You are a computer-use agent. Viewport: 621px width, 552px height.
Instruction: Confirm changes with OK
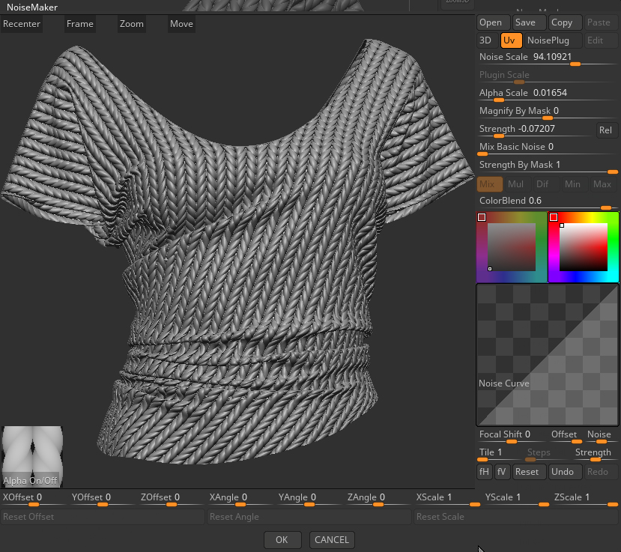point(282,539)
